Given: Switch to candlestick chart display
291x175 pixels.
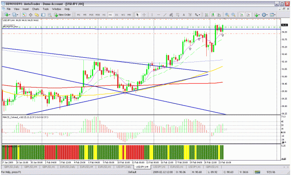Looking at the screenshot, I should [213, 14].
